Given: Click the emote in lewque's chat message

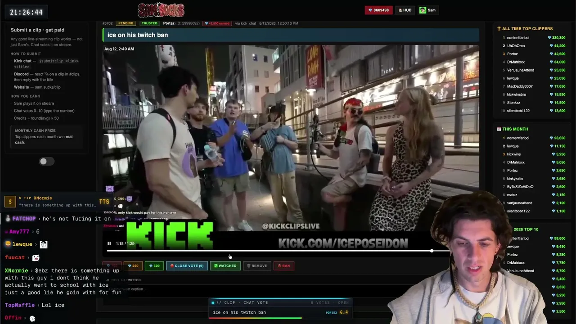Looking at the screenshot, I should click(x=43, y=244).
